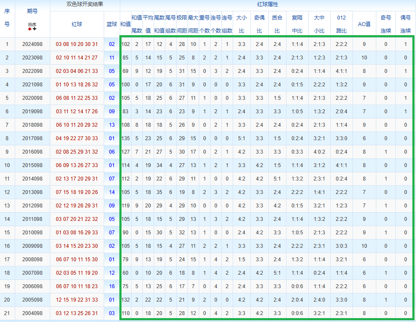Click the 大中小比 column header
The image size is (418, 322).
click(x=319, y=24)
